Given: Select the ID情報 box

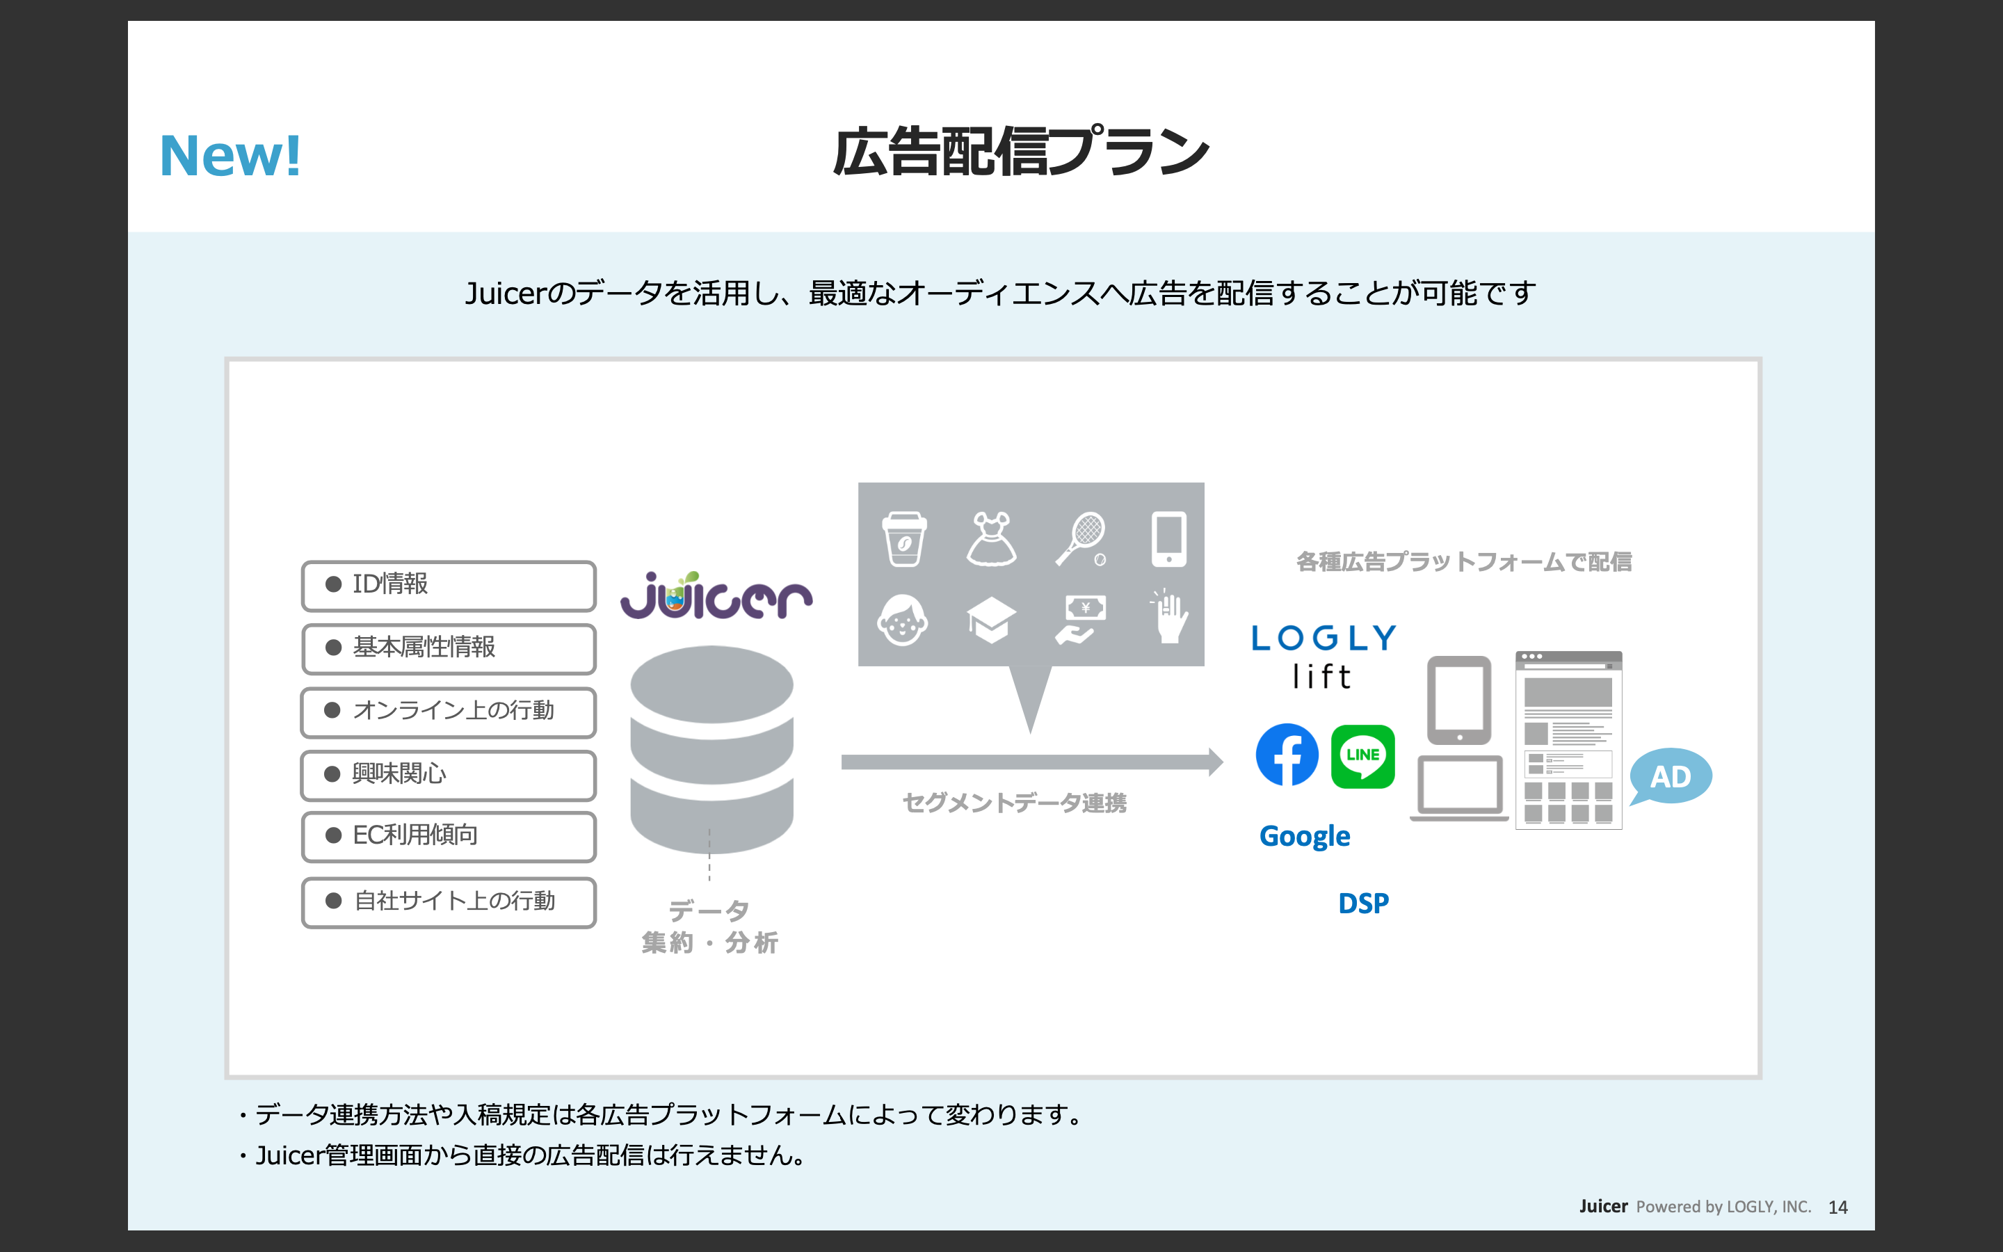Looking at the screenshot, I should [x=449, y=586].
